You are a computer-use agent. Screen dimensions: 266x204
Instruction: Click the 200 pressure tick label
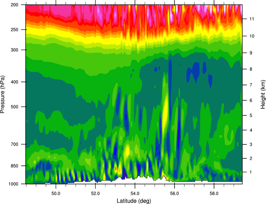point(15,5)
